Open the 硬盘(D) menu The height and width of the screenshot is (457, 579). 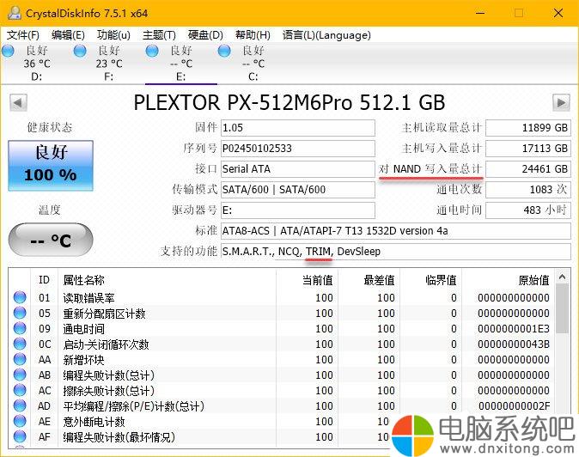(205, 35)
